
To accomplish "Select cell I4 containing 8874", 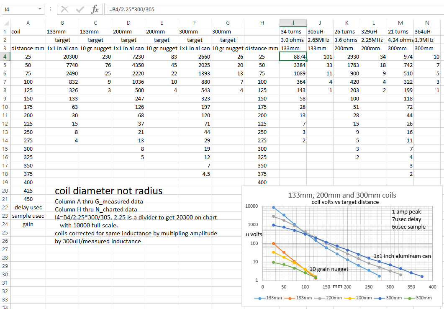I will point(293,57).
